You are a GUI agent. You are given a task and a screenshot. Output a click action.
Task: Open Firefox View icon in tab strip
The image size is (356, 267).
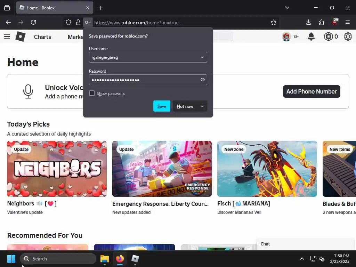(7, 8)
